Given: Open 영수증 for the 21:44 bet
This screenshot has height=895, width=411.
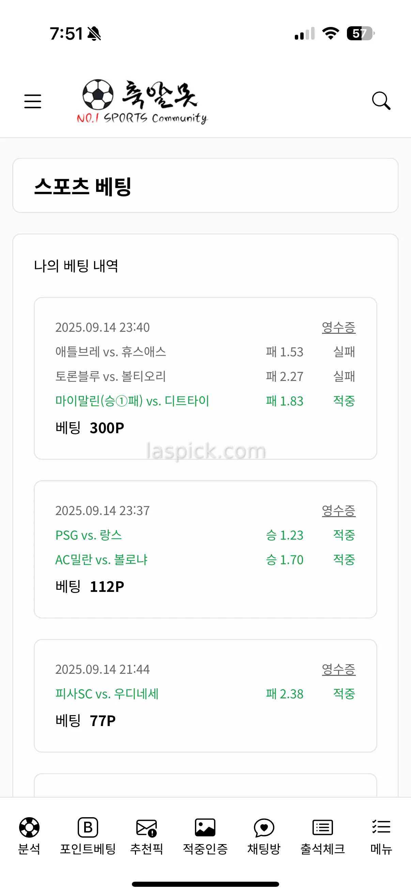Looking at the screenshot, I should (338, 669).
